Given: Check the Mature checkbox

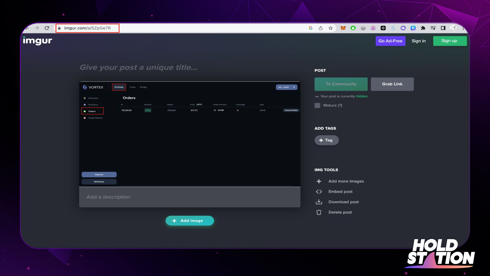Looking at the screenshot, I should (x=317, y=105).
